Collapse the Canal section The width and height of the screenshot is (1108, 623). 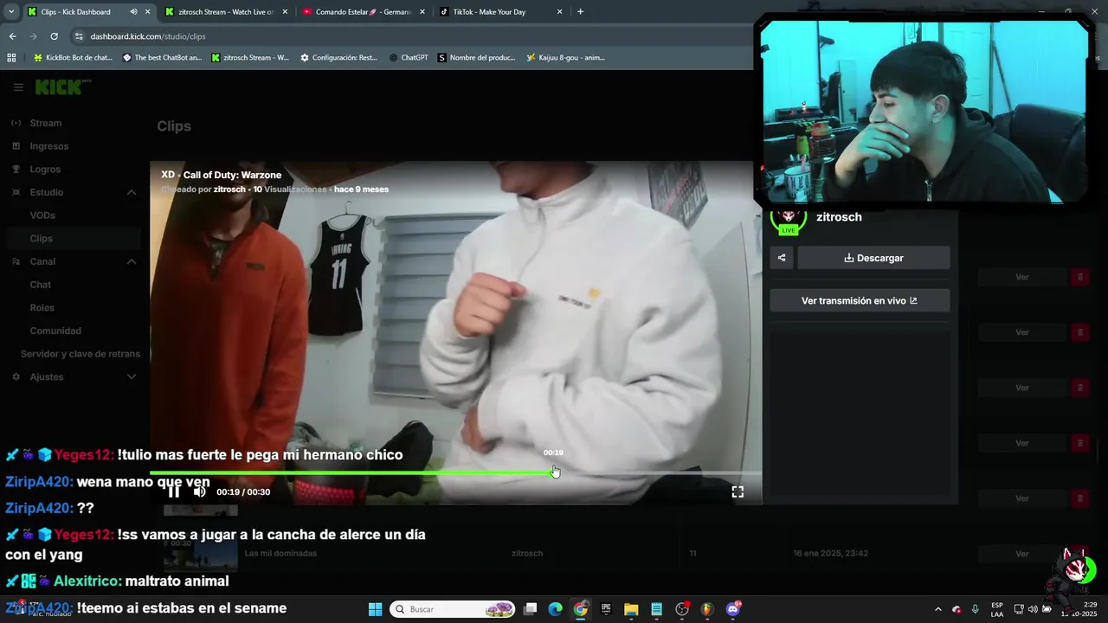(132, 261)
